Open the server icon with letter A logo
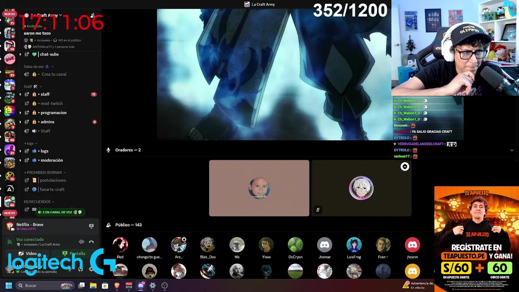 click(10, 189)
